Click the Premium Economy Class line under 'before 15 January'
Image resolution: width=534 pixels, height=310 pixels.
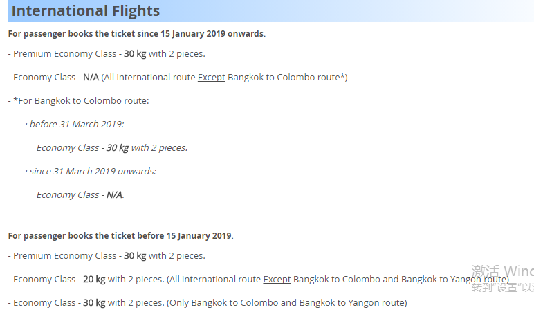(x=107, y=256)
